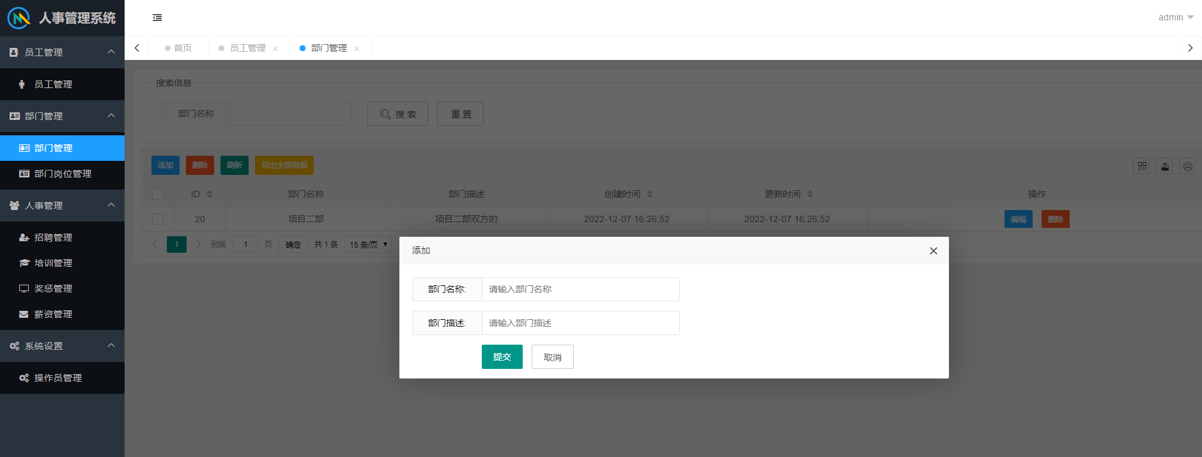Click the 部门名称 dialog input

(581, 289)
